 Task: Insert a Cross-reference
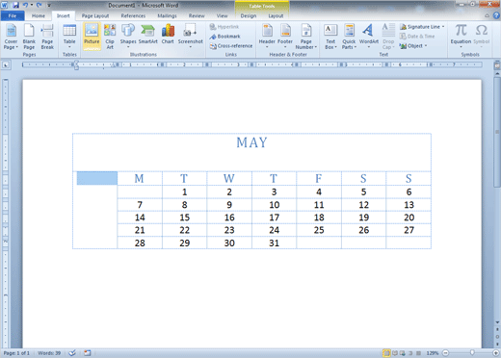[231, 46]
